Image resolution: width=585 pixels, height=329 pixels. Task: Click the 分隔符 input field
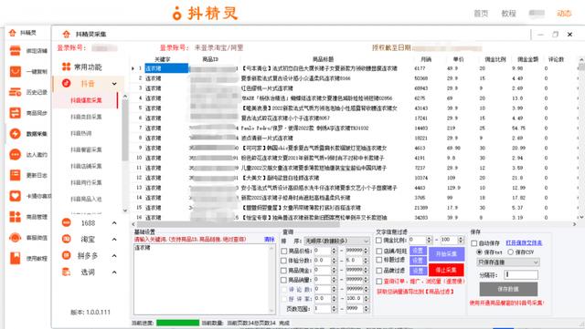point(521,274)
